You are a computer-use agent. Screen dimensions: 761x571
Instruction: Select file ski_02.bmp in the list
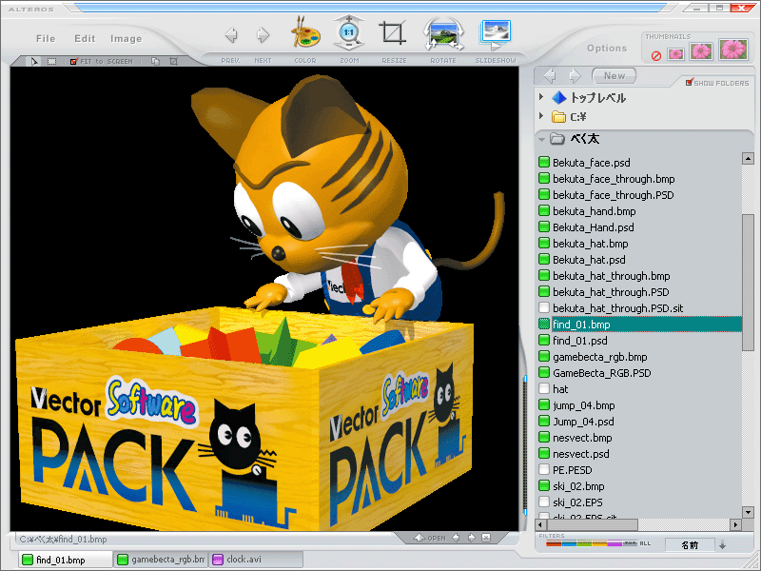click(578, 486)
